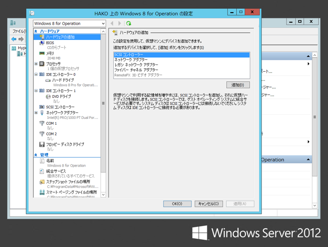Open submenu arrow in Hyper-V Manager actions pane top
Screen dimensions: 328x247
pyautogui.click(x=308, y=64)
